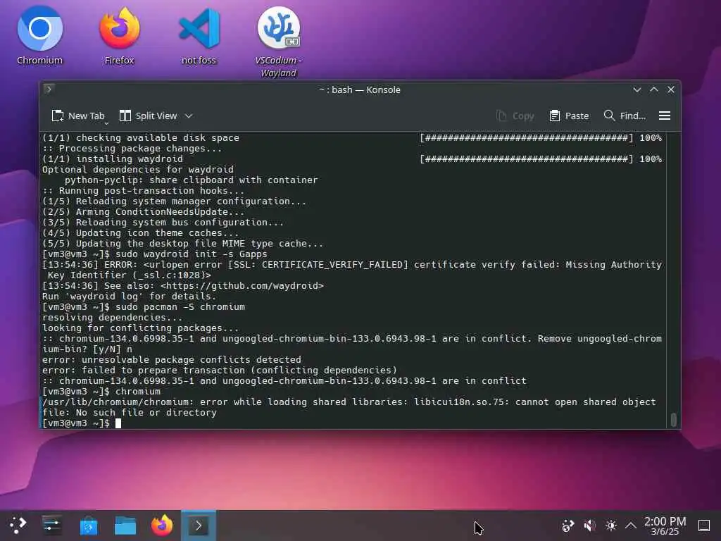Screen dimensions: 721x541
Task: Click Split View in Konsole toolbar
Action: [148, 116]
